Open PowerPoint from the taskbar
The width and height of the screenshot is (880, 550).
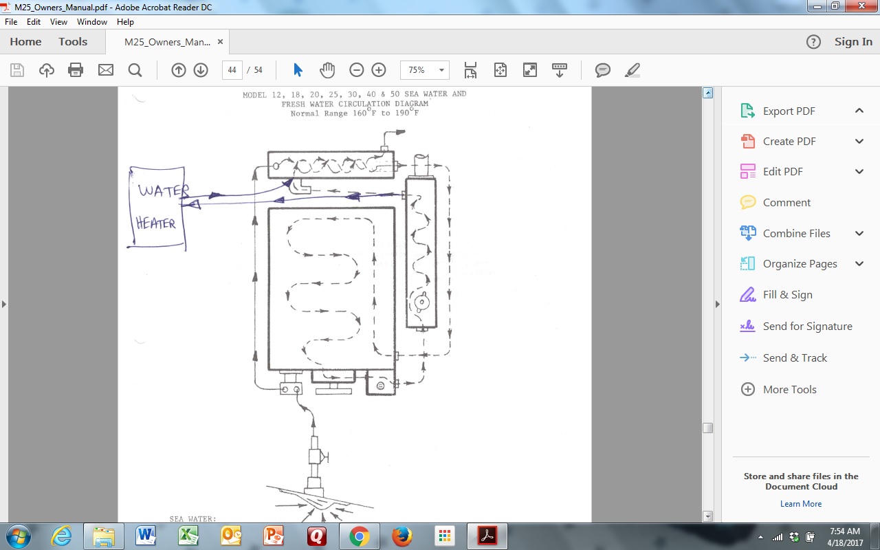click(274, 536)
